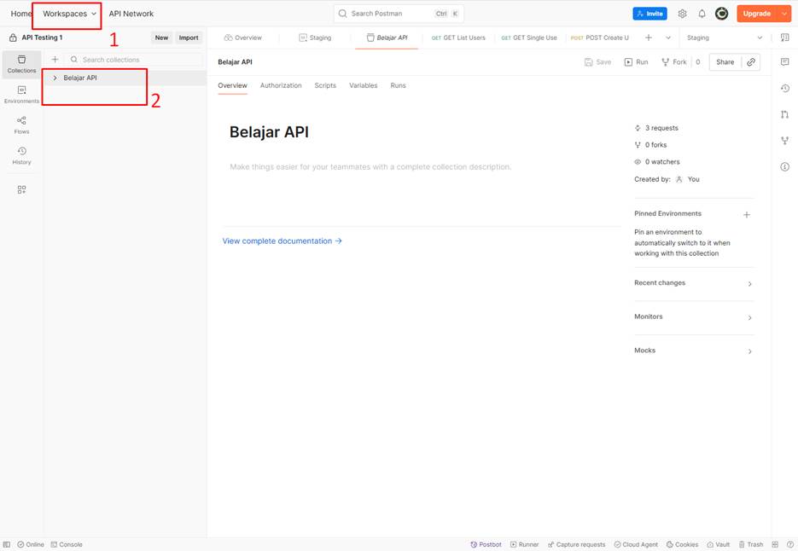Click the Postbot status bar item

point(486,544)
